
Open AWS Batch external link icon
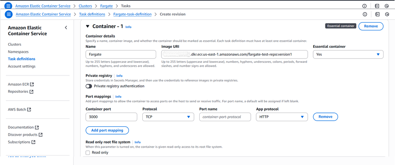coord(29,110)
